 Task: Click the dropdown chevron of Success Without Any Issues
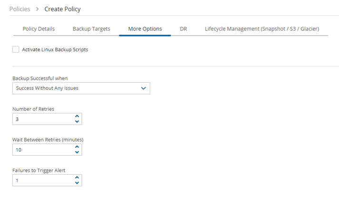(143, 88)
